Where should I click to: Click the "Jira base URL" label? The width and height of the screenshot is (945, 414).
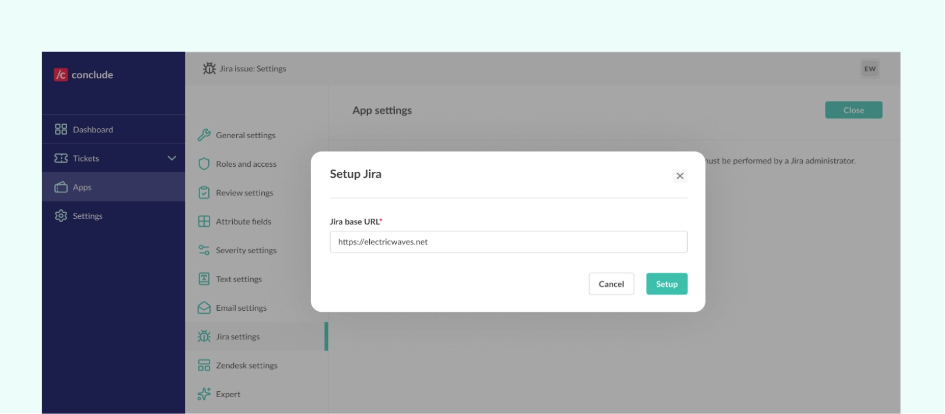tap(356, 222)
